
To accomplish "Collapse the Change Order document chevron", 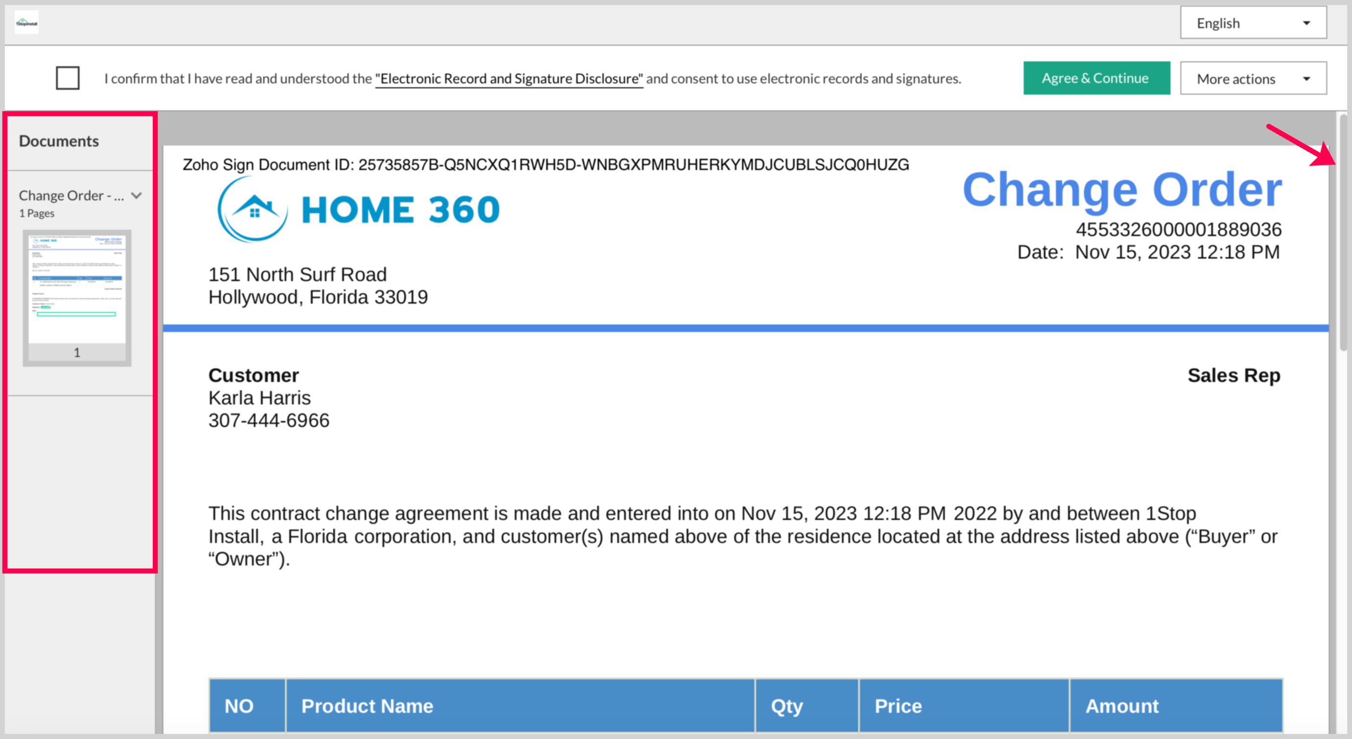I will (x=137, y=196).
